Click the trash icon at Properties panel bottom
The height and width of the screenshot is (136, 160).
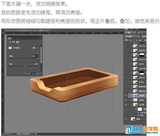[37, 74]
